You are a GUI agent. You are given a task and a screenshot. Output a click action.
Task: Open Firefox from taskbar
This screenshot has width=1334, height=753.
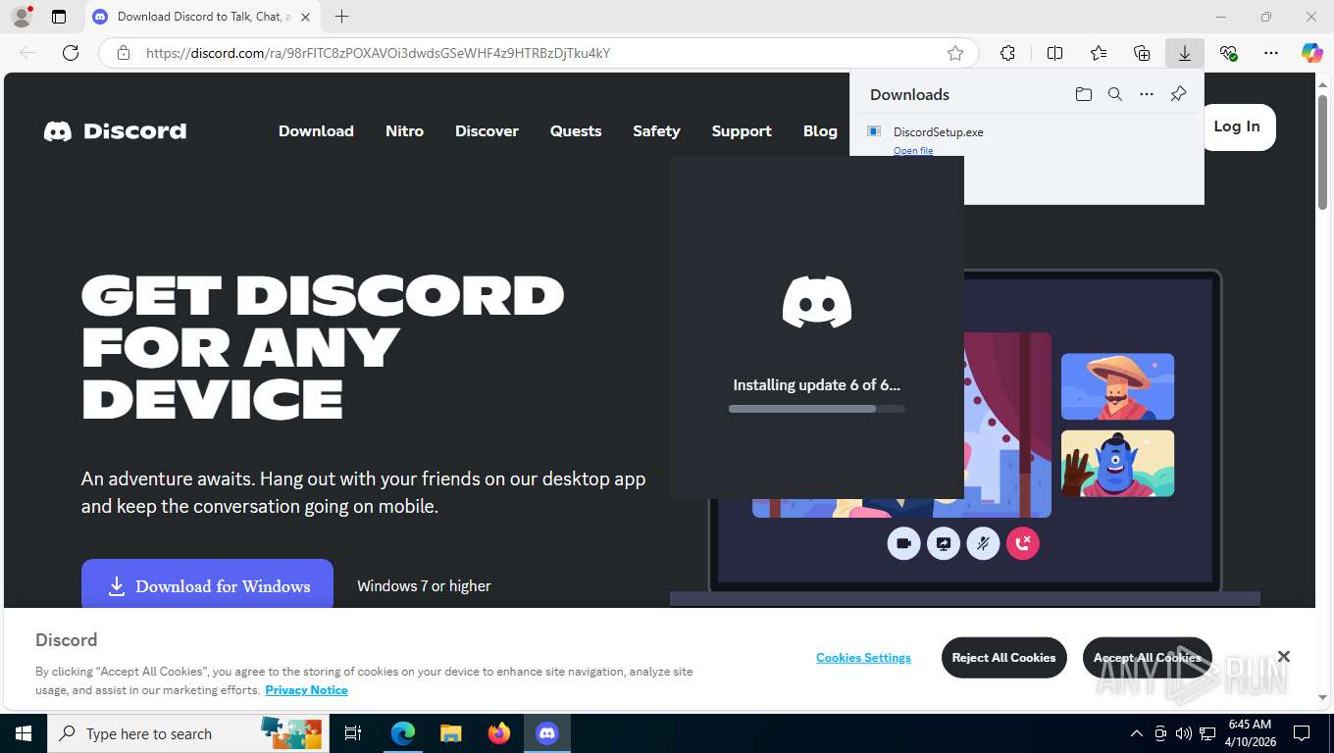point(499,733)
